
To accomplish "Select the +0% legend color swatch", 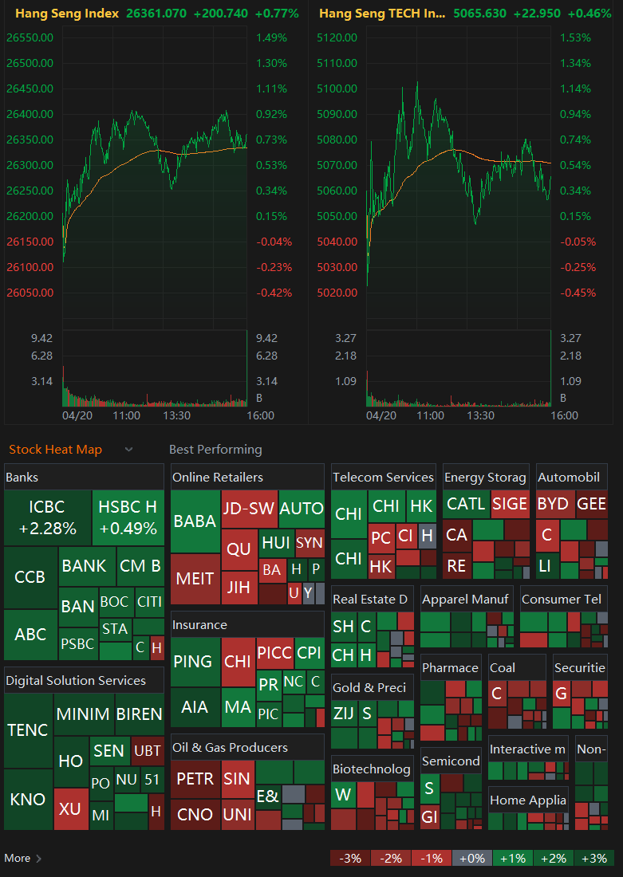I will click(472, 858).
